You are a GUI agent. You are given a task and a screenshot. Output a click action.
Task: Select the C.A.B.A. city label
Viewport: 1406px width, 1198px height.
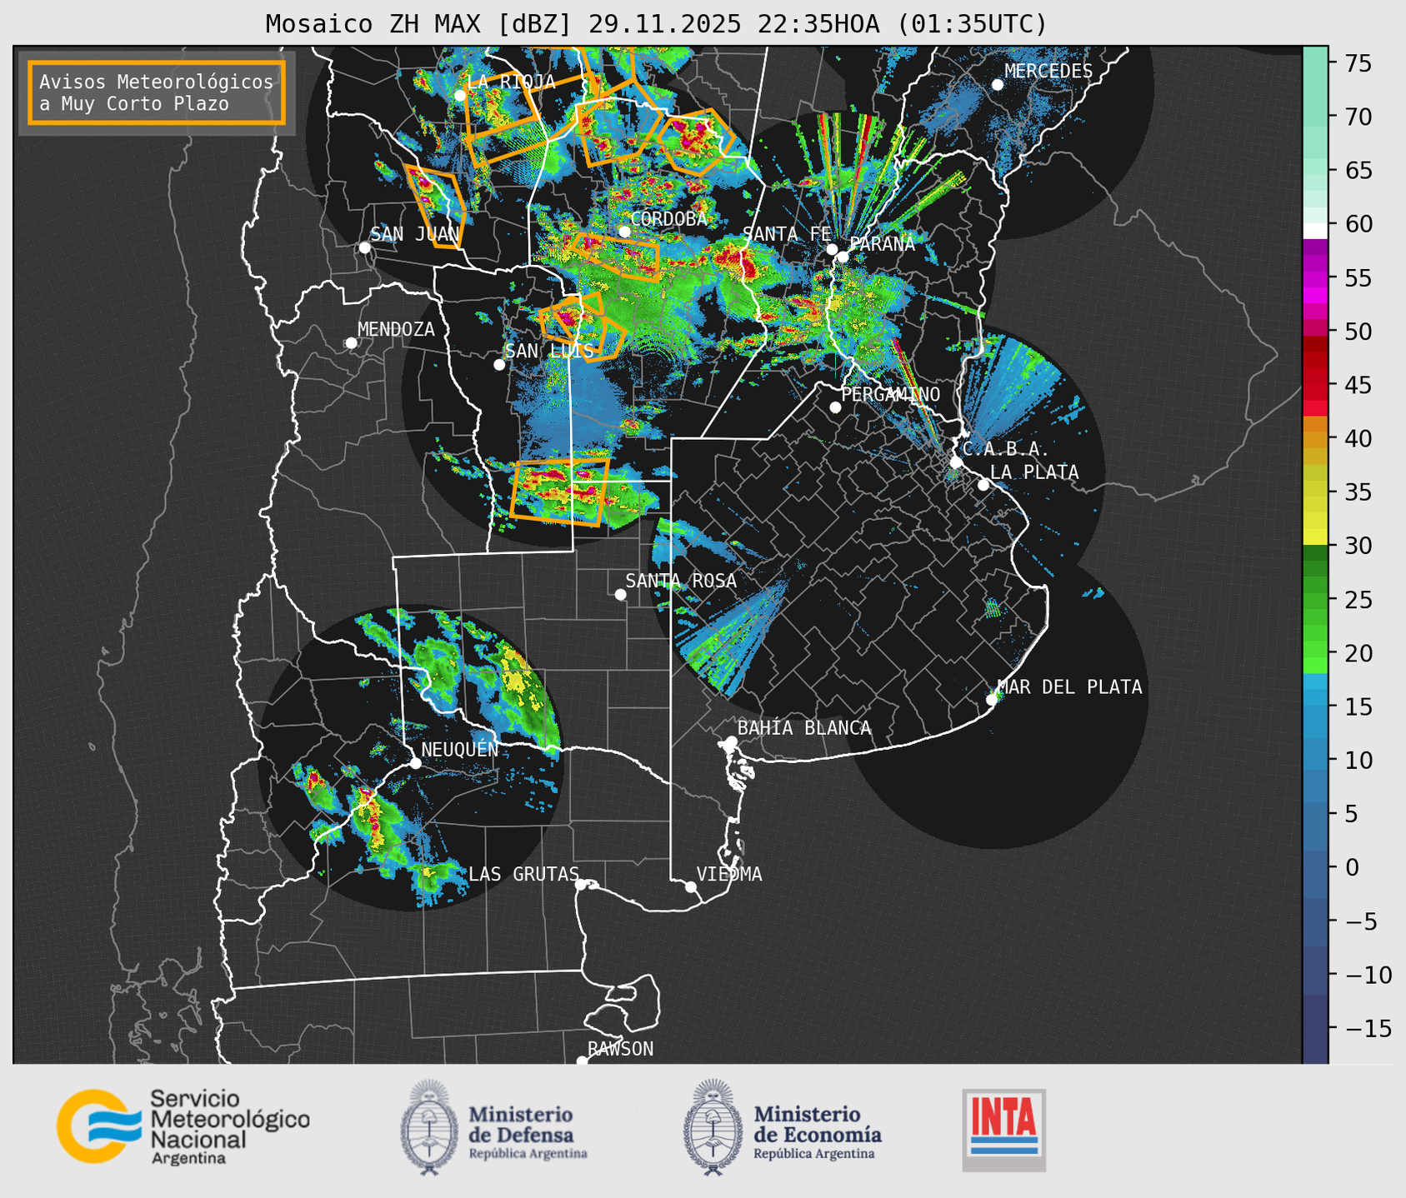pyautogui.click(x=1006, y=449)
